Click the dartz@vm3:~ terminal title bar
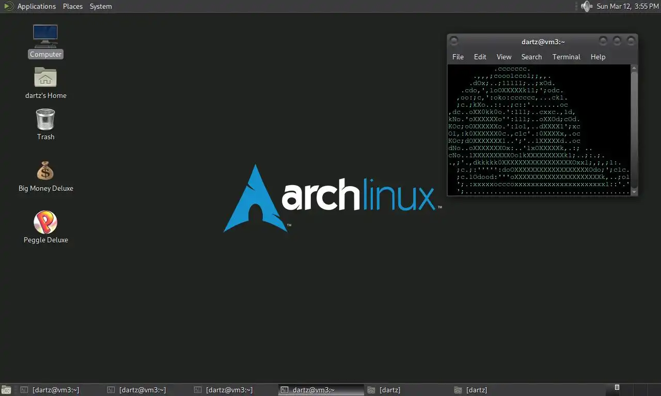The image size is (661, 396). [x=543, y=42]
